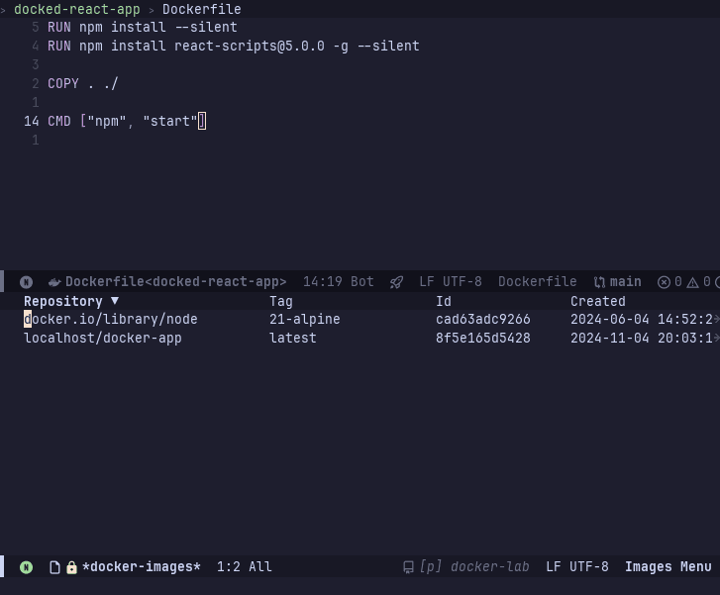Screen dimensions: 720x595
Task: Open the Images Menu in the modeline
Action: (668, 567)
